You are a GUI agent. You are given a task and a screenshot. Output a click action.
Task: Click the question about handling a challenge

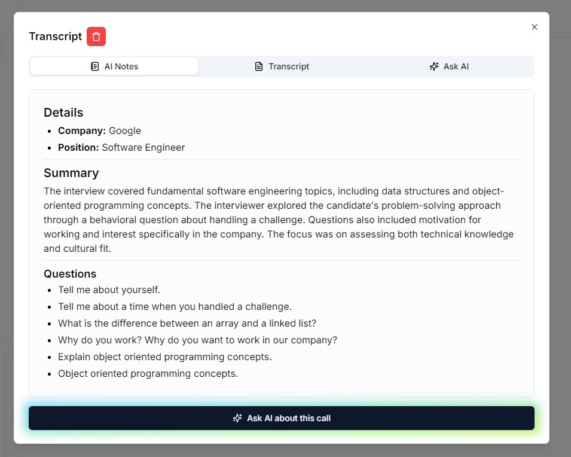[174, 306]
